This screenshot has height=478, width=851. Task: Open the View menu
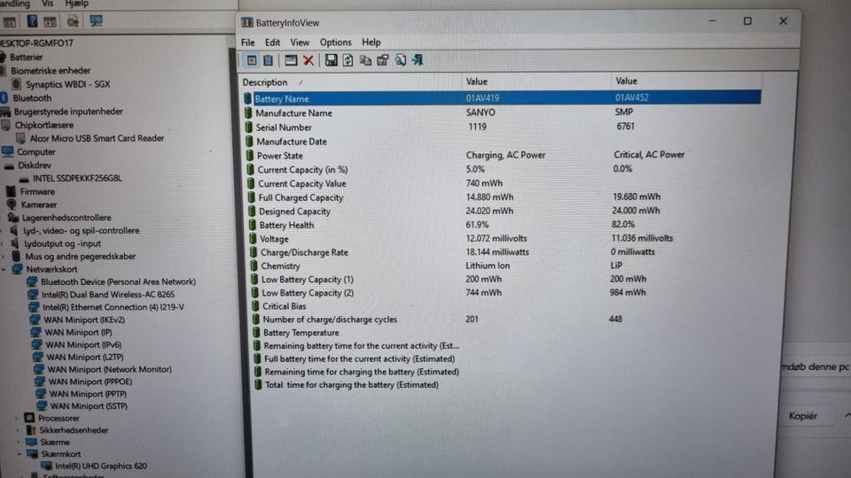(300, 42)
